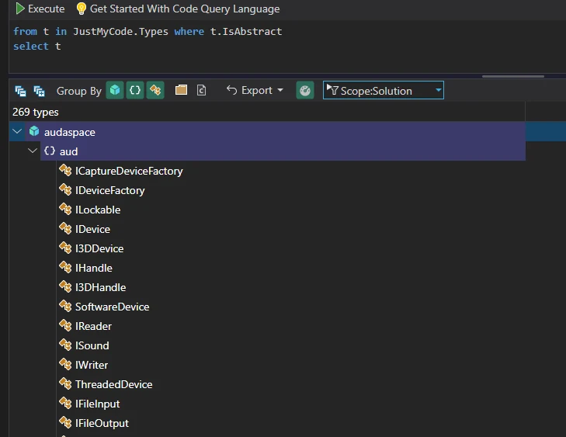Collapse all results icon
Screen dimensions: 566x437
pos(20,91)
